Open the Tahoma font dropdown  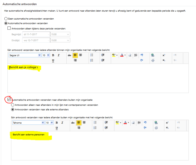click(x=28, y=123)
